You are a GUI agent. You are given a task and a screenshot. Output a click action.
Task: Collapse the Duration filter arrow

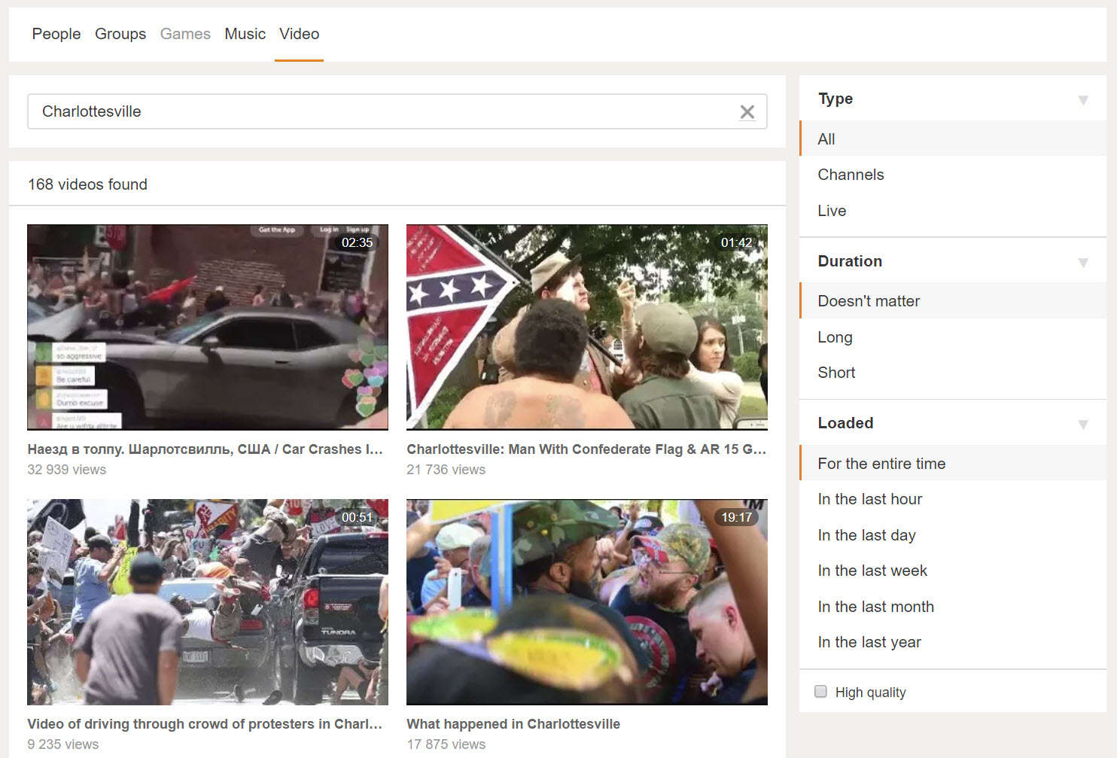point(1082,262)
